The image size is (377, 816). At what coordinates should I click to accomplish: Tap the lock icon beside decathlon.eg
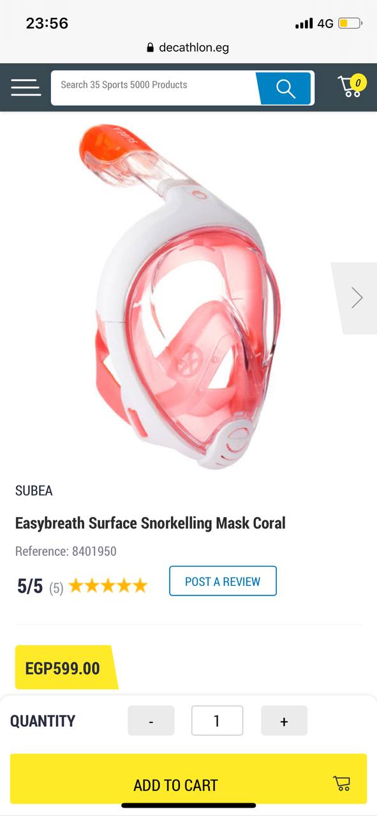[151, 48]
